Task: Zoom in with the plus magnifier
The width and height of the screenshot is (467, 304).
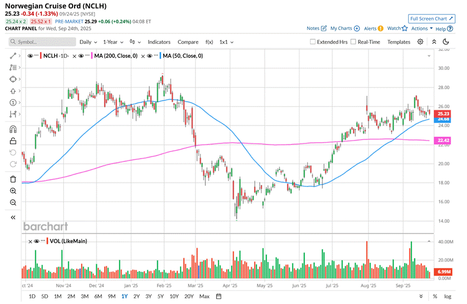Action: 13,191
